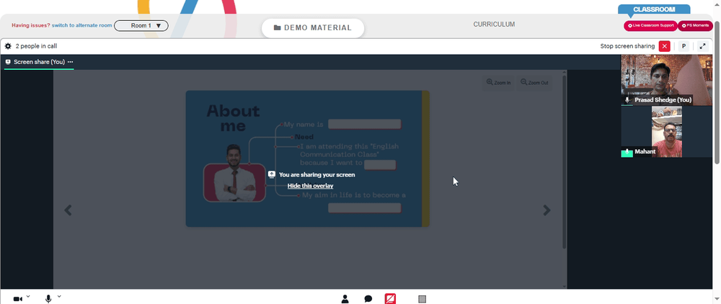This screenshot has height=304, width=721.
Task: Open the Room 1 dropdown
Action: click(x=141, y=26)
